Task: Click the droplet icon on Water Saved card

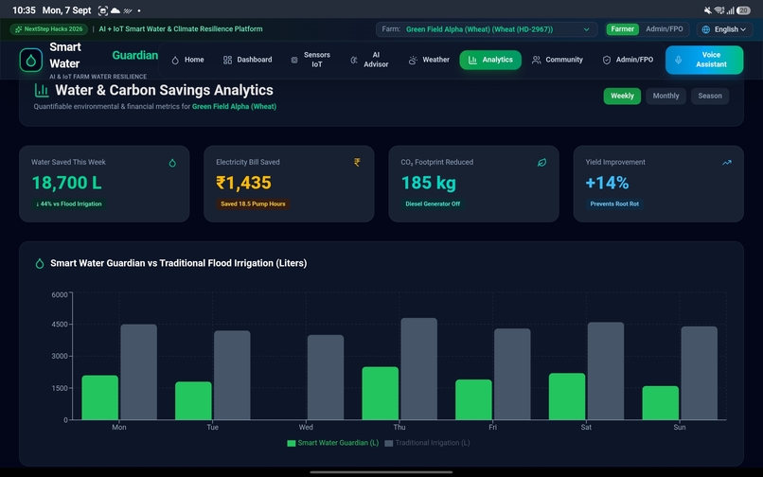Action: pos(172,163)
